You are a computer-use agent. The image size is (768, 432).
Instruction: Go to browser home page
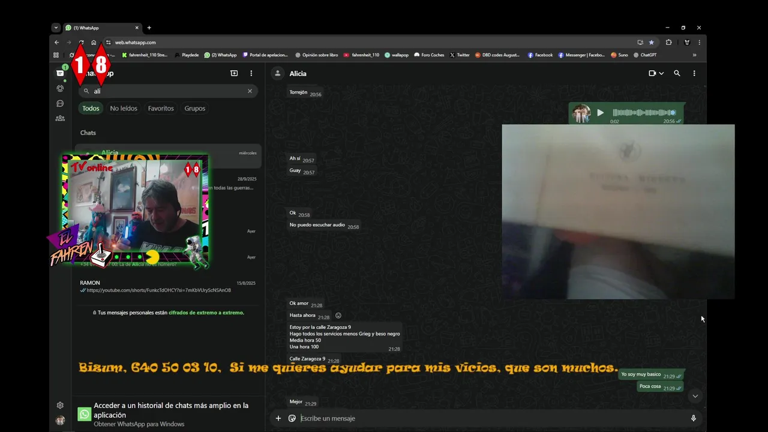click(x=94, y=43)
